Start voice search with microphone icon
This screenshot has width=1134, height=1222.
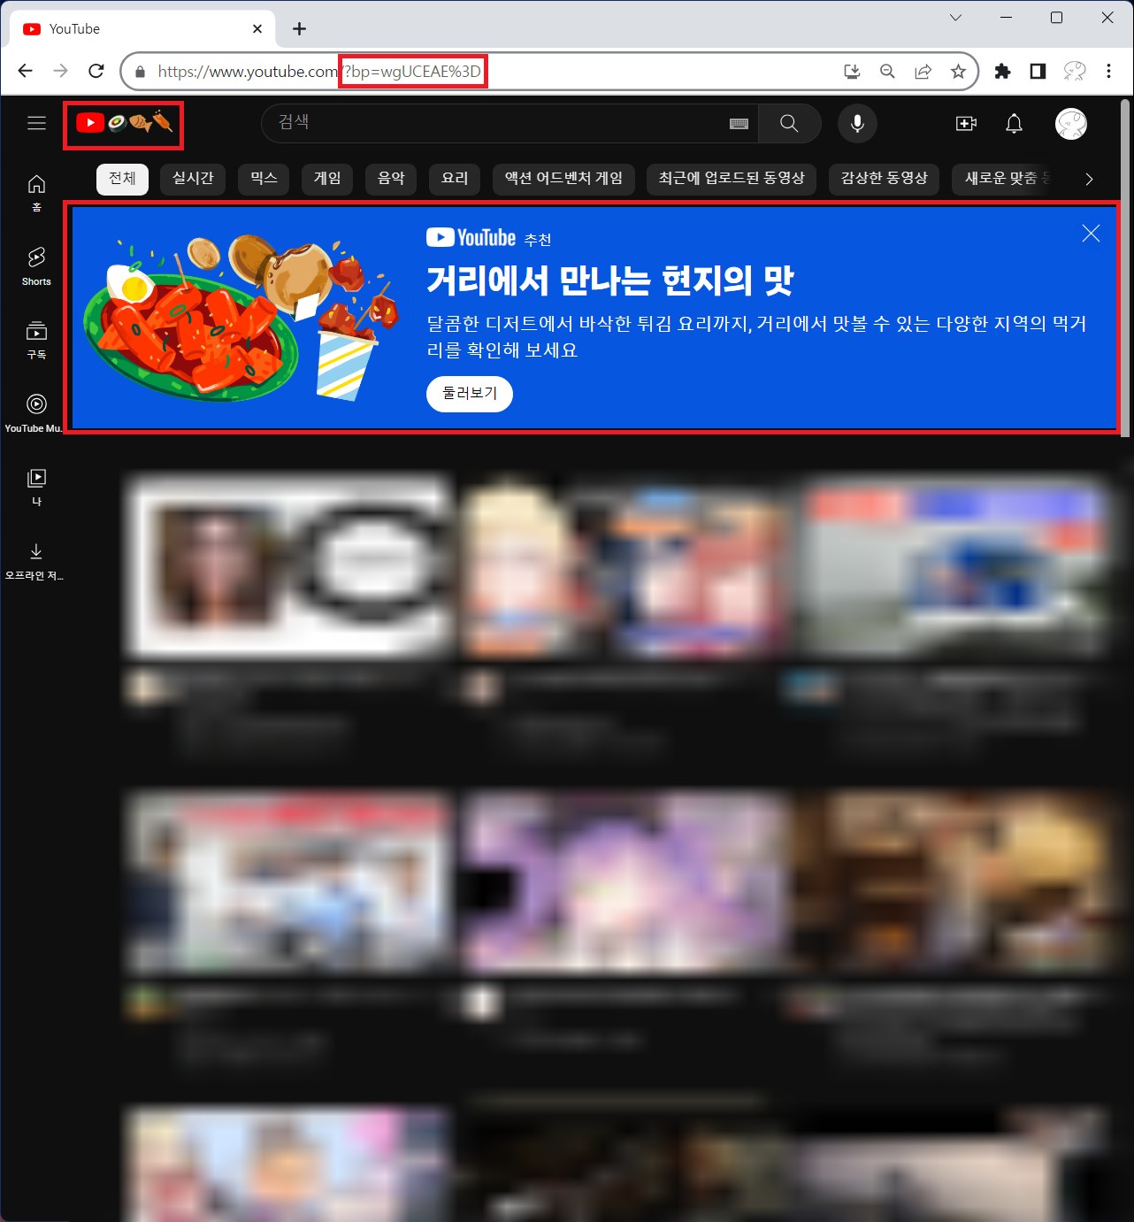[x=857, y=123]
